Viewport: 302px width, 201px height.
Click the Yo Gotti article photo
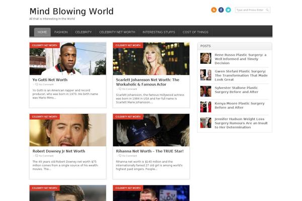tap(68, 59)
